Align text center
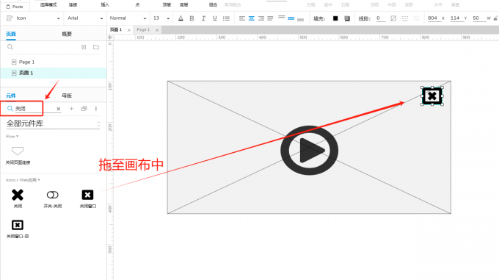The height and width of the screenshot is (280, 499). pyautogui.click(x=252, y=18)
